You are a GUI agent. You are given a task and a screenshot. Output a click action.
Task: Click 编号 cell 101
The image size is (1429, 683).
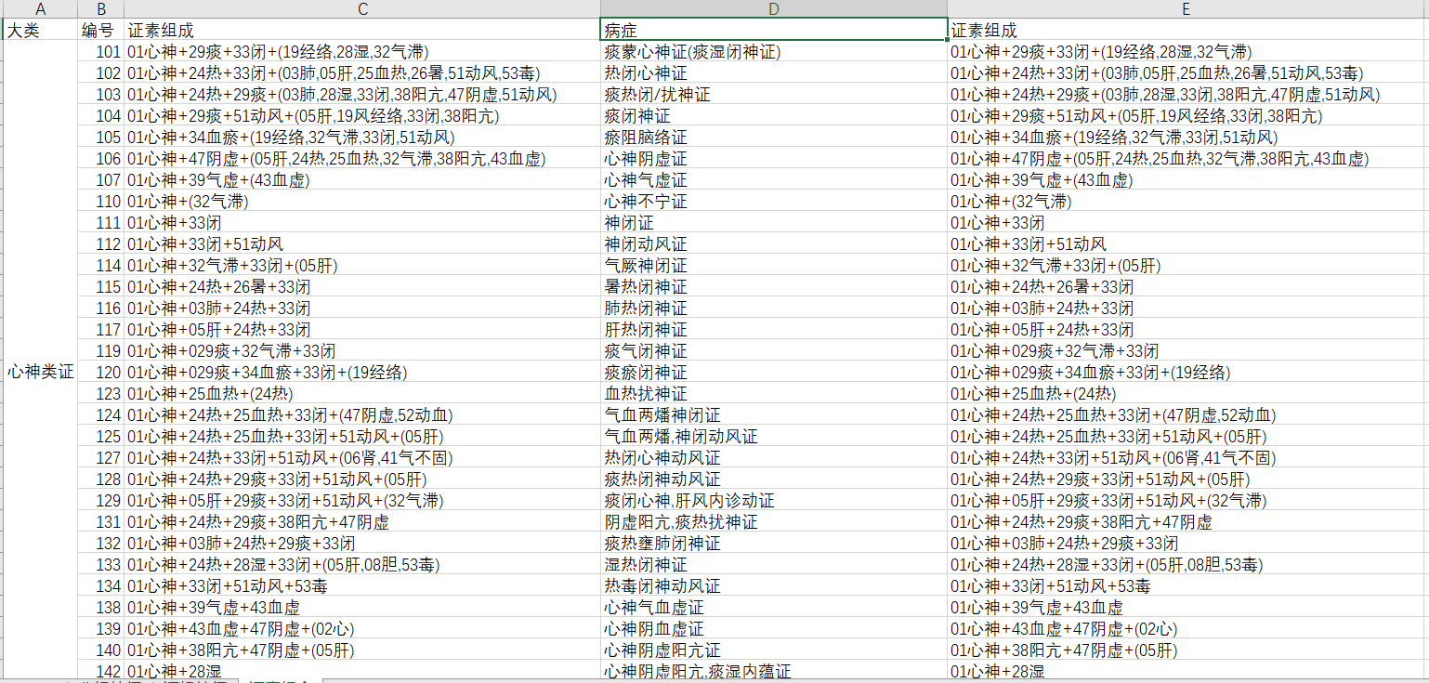tap(101, 52)
